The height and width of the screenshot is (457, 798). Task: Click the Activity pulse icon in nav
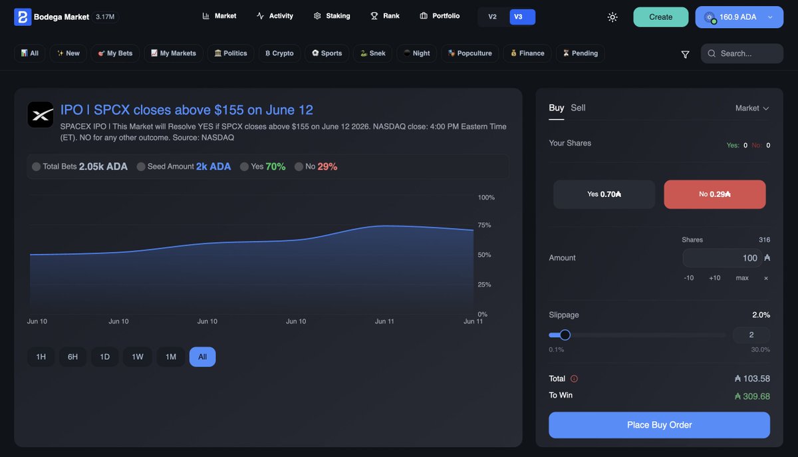(x=260, y=16)
